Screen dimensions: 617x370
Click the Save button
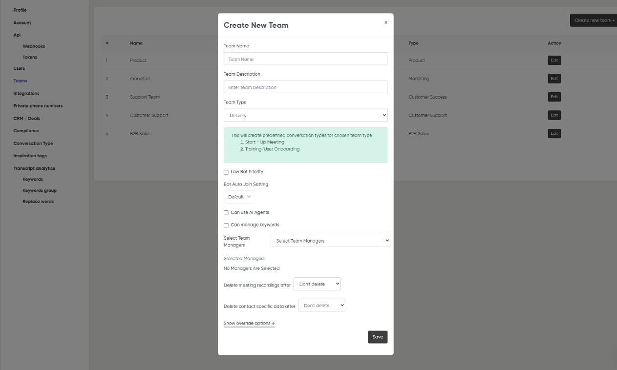pyautogui.click(x=377, y=337)
